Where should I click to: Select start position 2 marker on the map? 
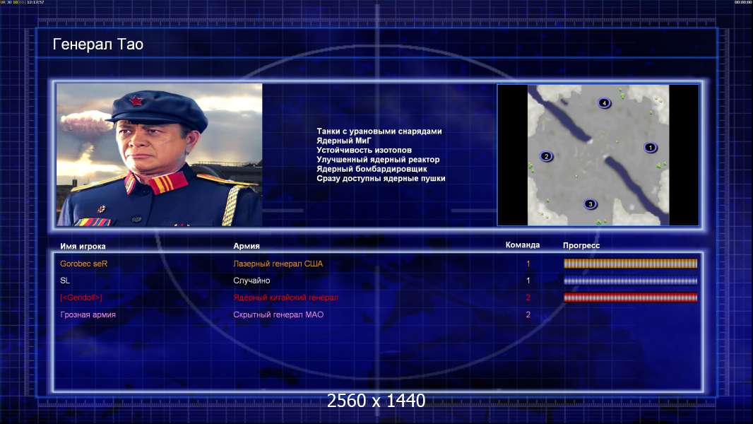tap(546, 156)
